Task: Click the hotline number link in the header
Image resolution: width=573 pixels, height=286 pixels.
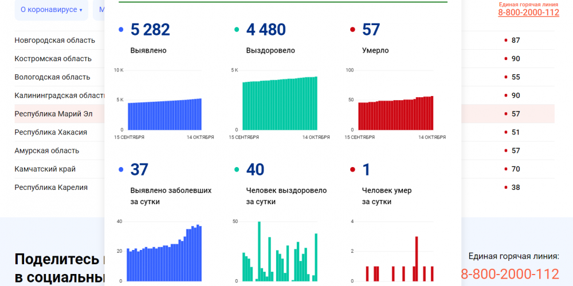Action: [x=528, y=13]
